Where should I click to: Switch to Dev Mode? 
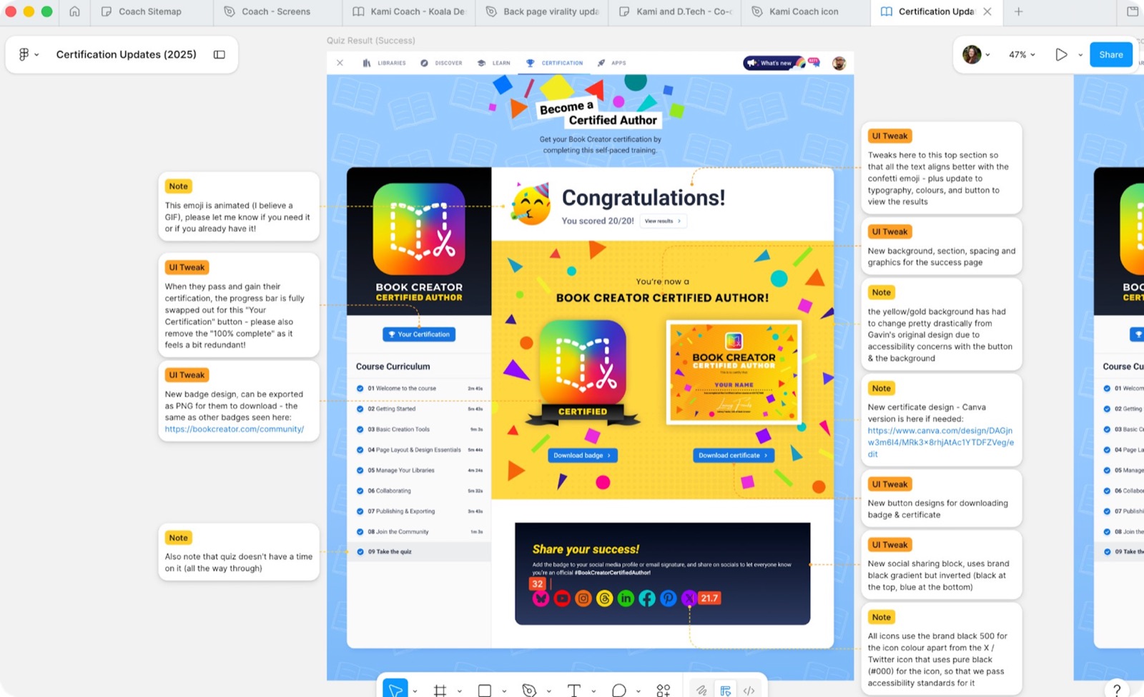tap(749, 690)
